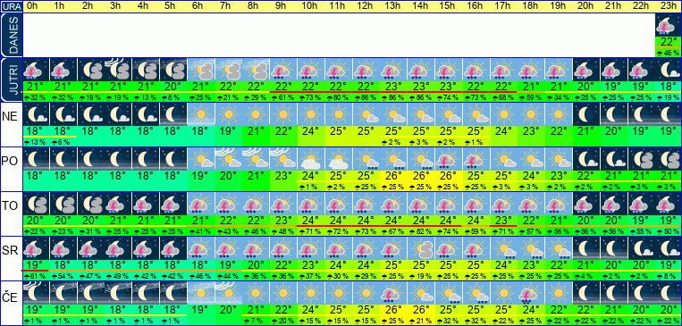Image resolution: width=682 pixels, height=326 pixels.
Task: Open the JUTRI day row label
Action: pos(11,79)
